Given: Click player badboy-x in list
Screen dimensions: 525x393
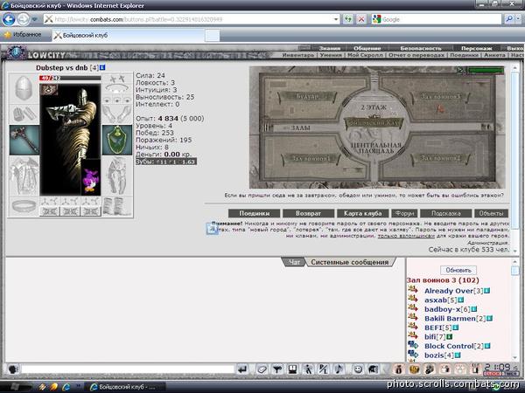Looking at the screenshot, I should tap(442, 309).
